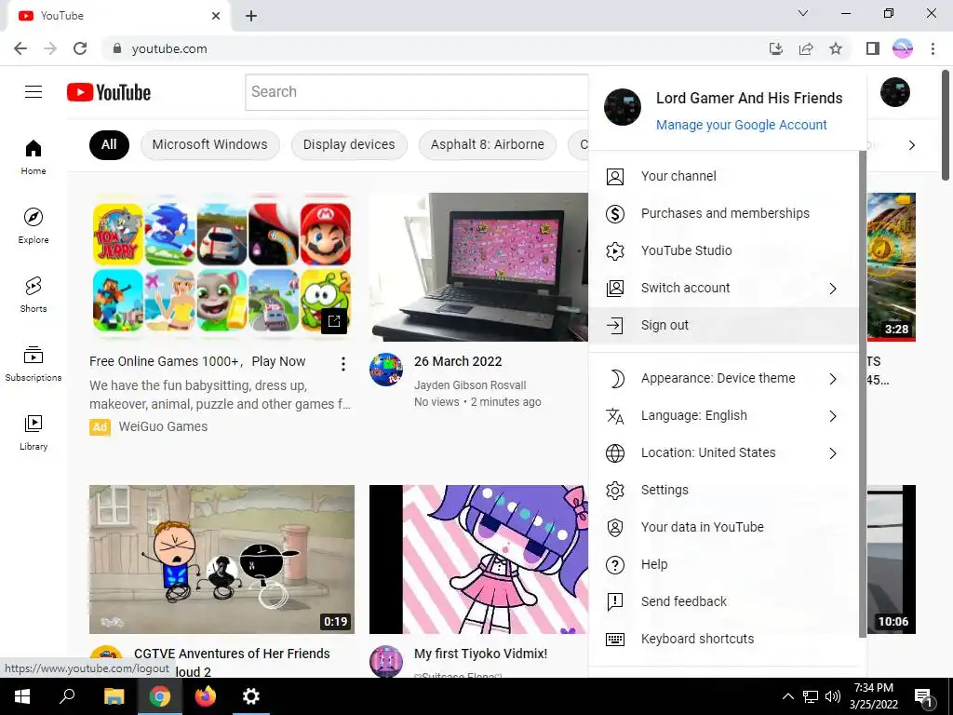Open Chrome profile avatar
The image size is (953, 715).
coord(903,48)
